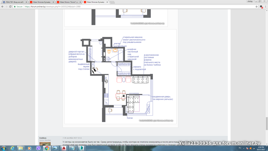This screenshot has width=268, height=151.
Task: Click the browser forward arrow
Action: (x=6, y=7)
